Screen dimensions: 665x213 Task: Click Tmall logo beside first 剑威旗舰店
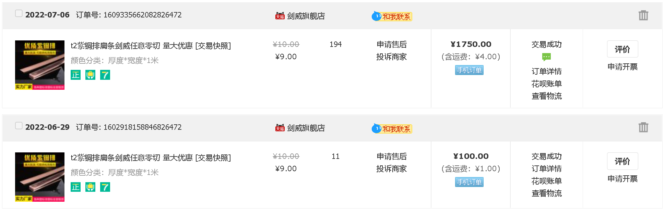pyautogui.click(x=280, y=16)
